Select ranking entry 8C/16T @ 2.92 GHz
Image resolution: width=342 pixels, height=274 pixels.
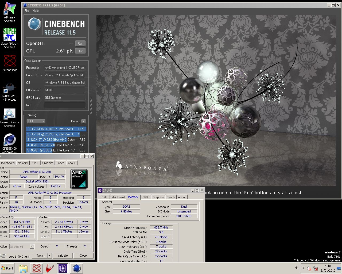click(x=56, y=134)
